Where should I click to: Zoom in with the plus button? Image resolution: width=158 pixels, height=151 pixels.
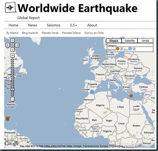12,56
